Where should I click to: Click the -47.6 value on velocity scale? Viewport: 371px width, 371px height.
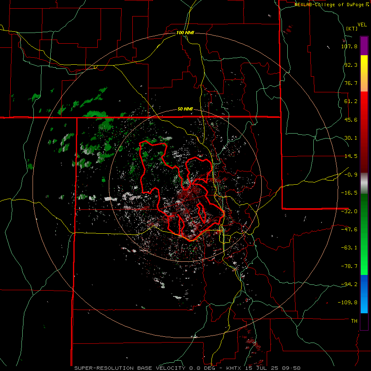pos(349,230)
